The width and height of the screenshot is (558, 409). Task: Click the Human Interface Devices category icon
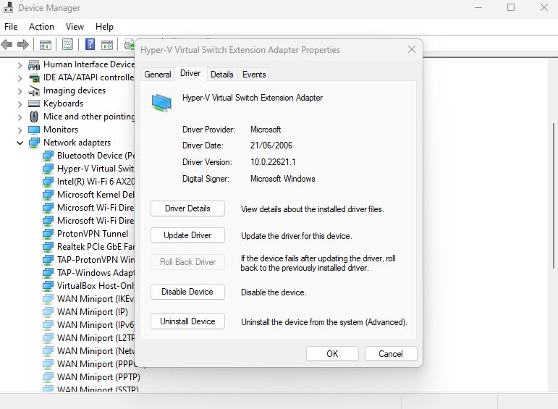pyautogui.click(x=34, y=64)
